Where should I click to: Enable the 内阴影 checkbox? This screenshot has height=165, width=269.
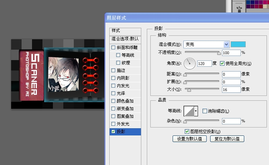pos(113,78)
